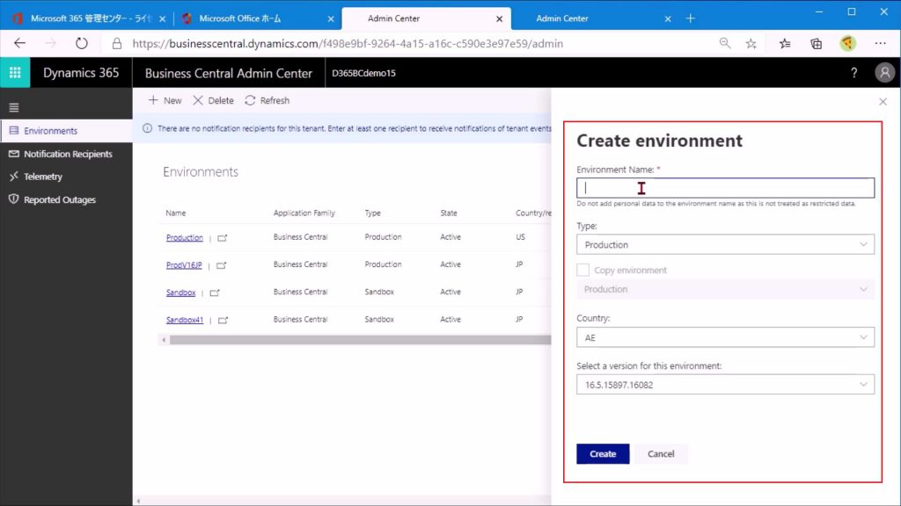
Task: Click the Environment Name text field
Action: (x=725, y=188)
